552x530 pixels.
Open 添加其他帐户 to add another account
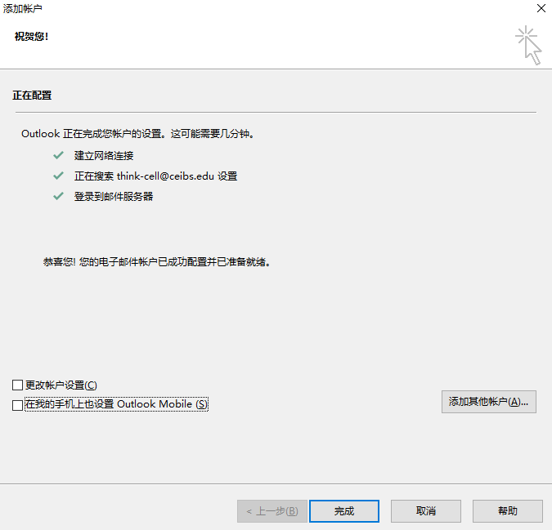pyautogui.click(x=488, y=402)
